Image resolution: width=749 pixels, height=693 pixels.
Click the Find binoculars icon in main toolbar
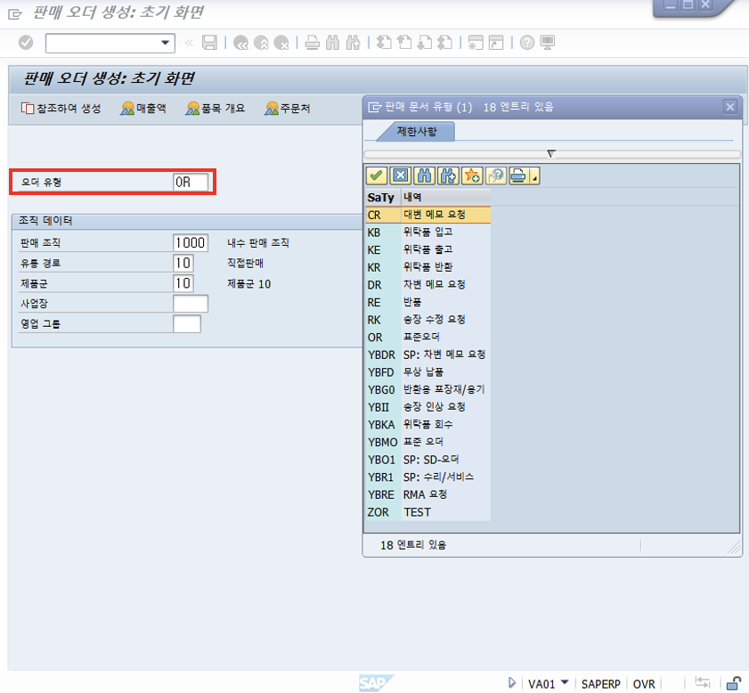coord(332,43)
